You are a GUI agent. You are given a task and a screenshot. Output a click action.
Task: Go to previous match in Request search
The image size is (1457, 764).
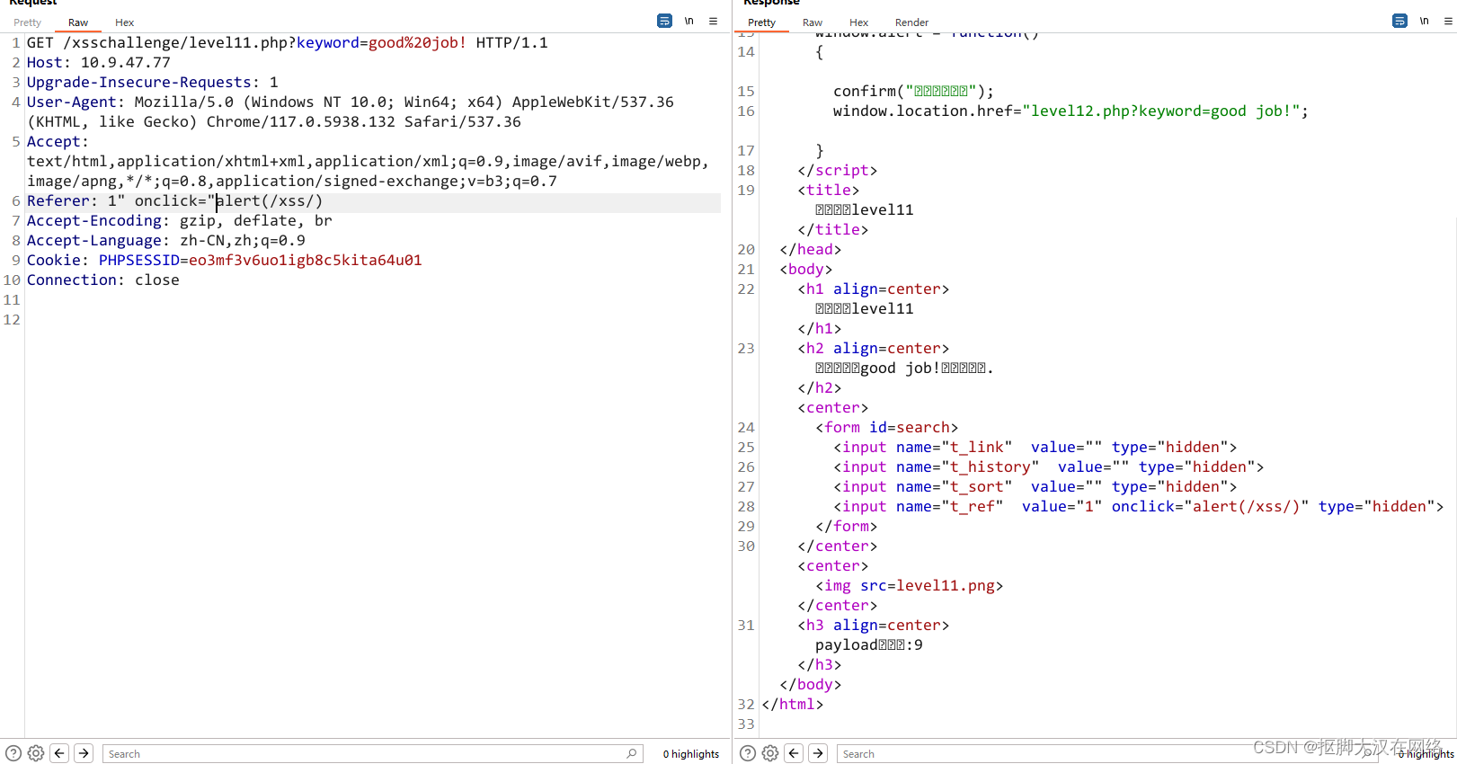point(59,753)
